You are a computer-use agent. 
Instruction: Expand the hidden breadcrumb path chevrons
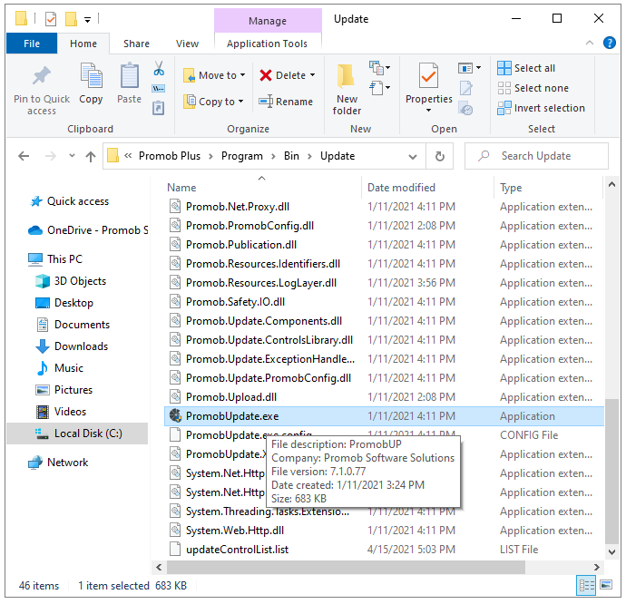[128, 156]
